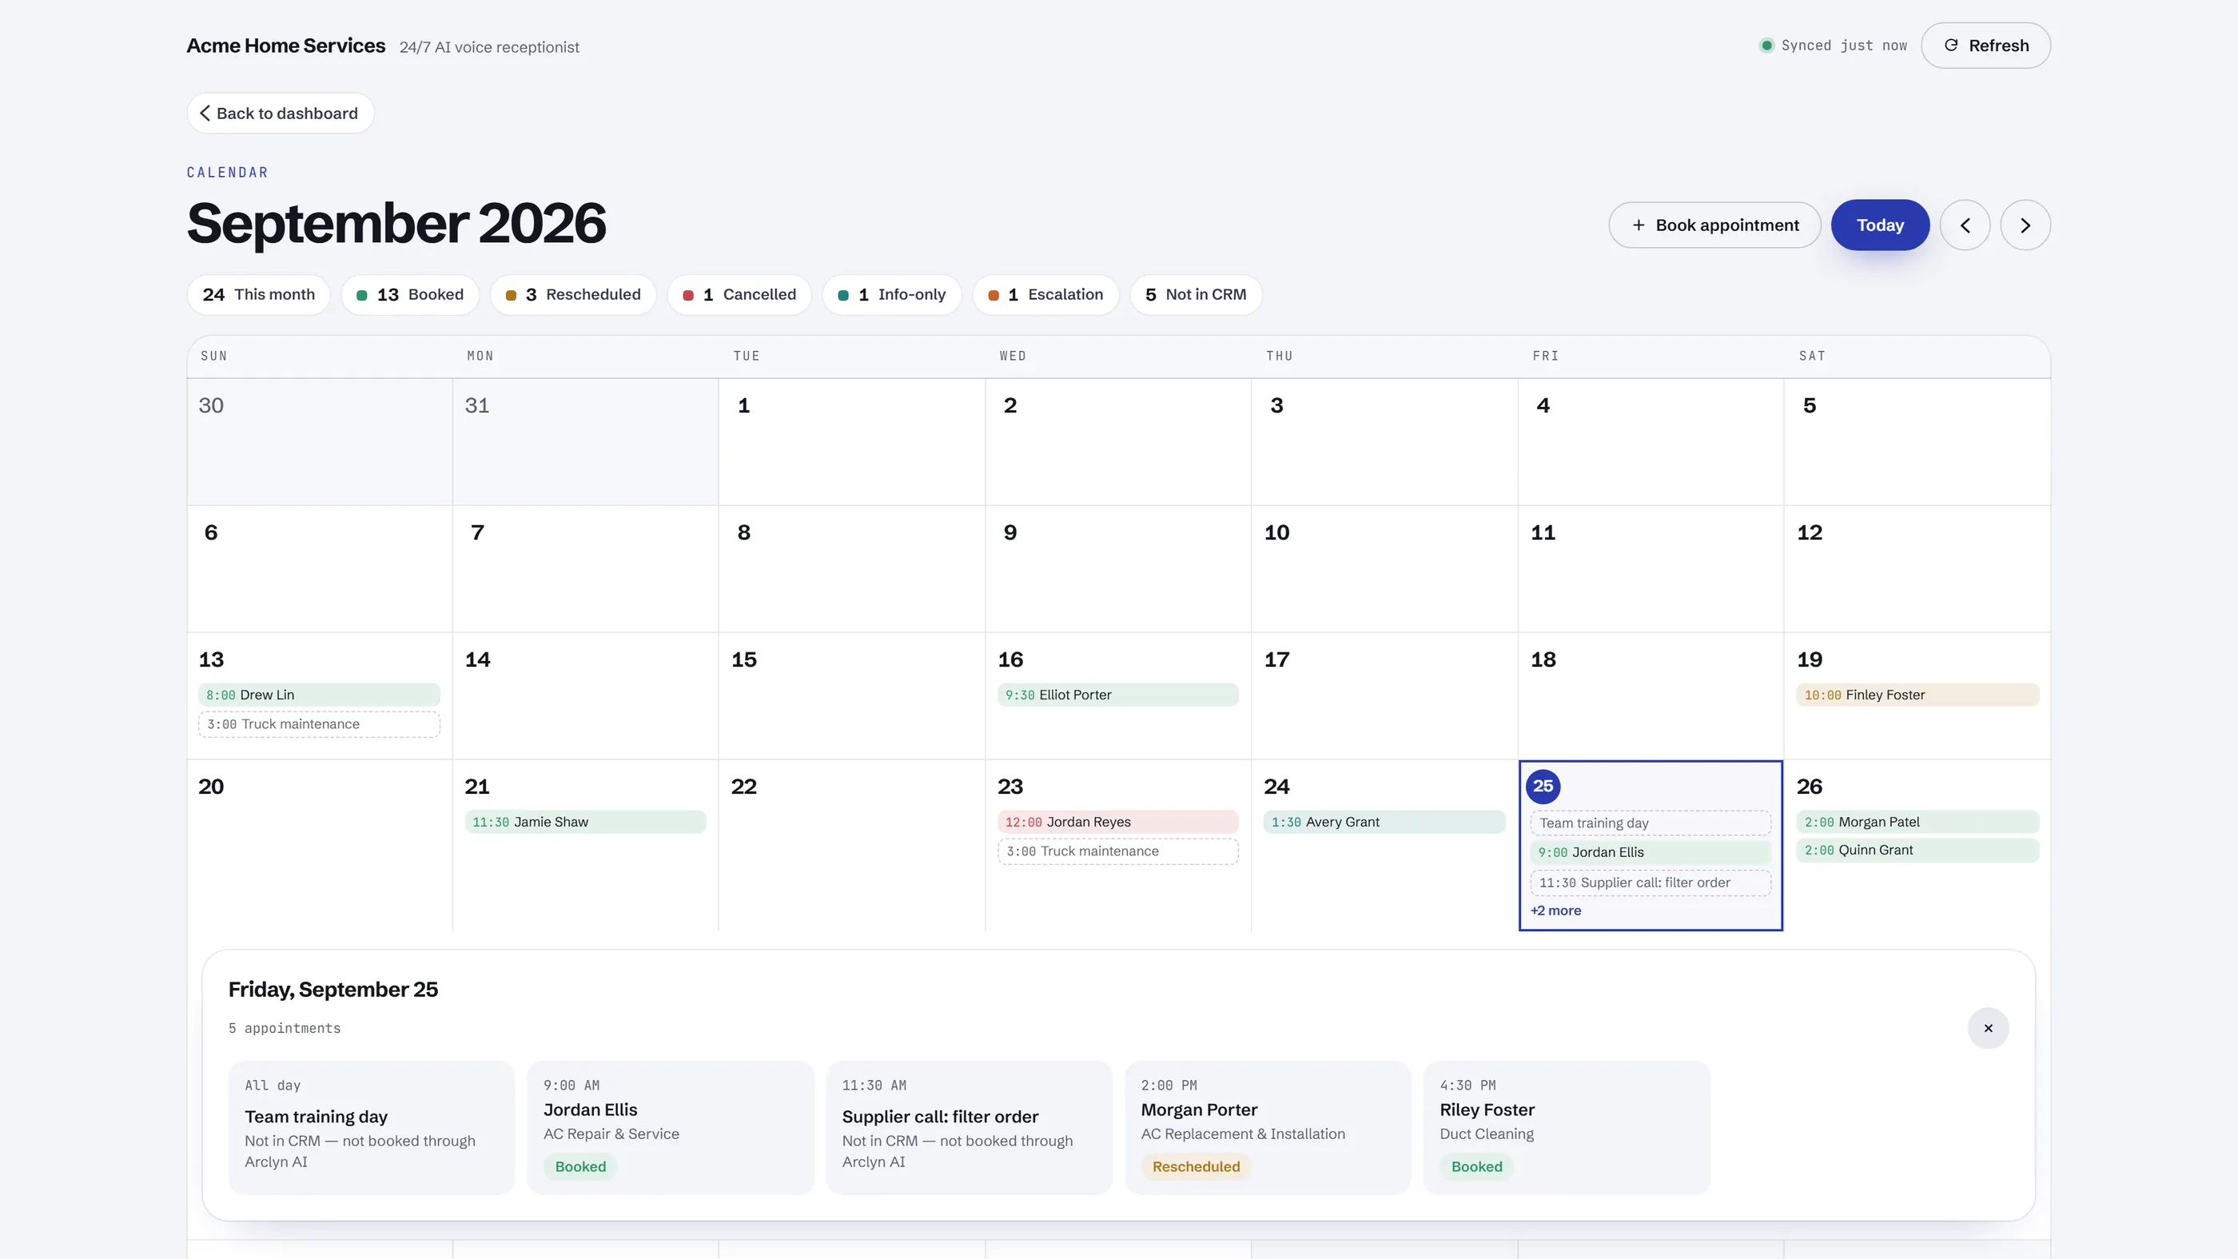The height and width of the screenshot is (1259, 2238).
Task: Select date 1 in calendar
Action: (743, 406)
